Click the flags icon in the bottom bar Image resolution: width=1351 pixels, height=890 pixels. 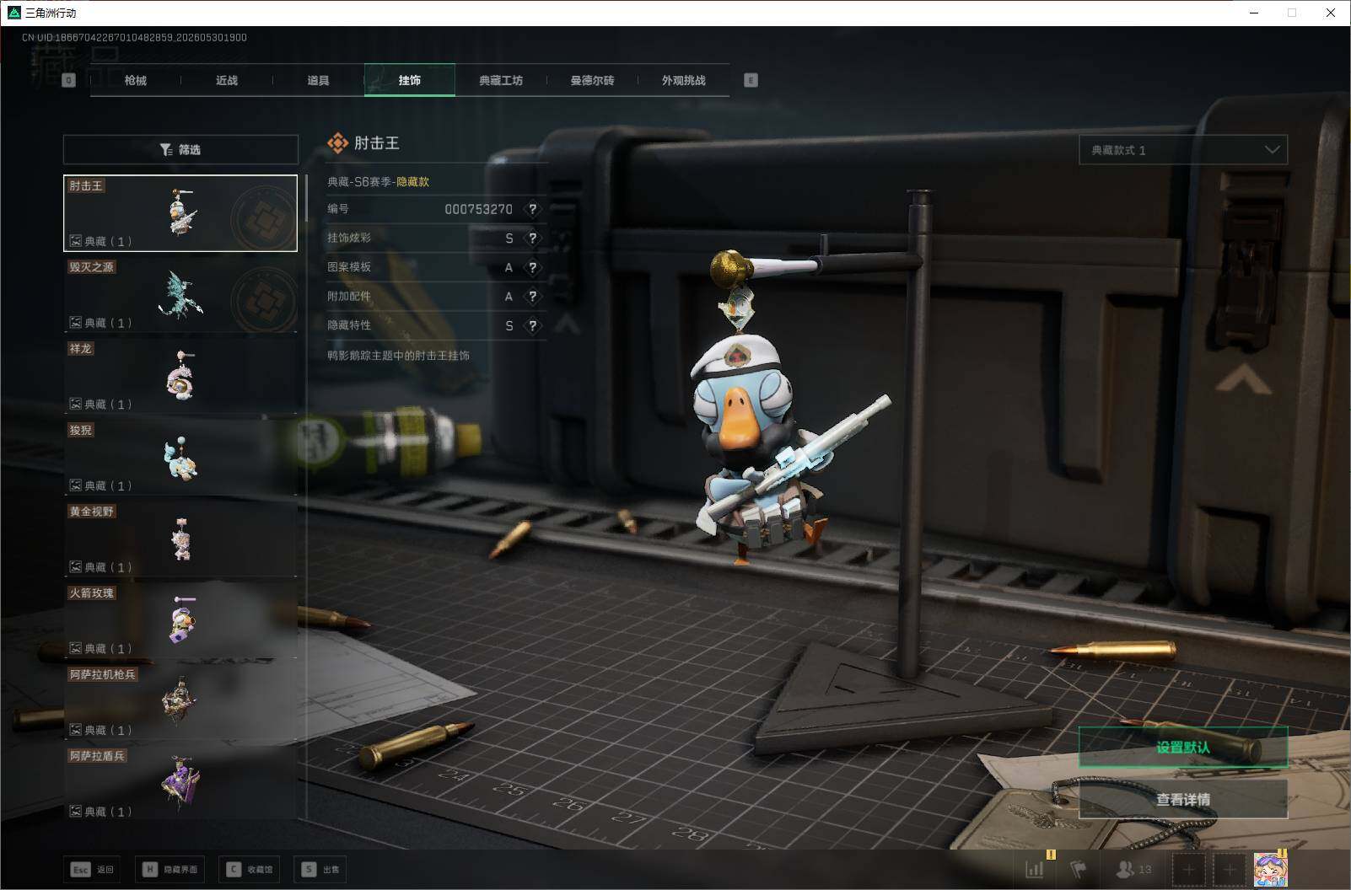pos(1079,869)
